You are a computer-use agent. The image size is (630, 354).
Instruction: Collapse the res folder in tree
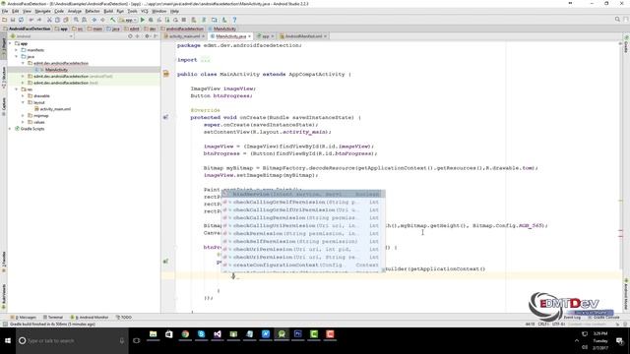point(17,89)
